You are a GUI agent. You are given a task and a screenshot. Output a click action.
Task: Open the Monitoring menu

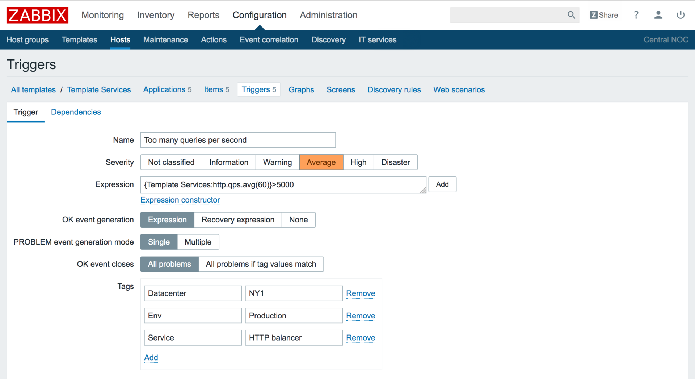coord(102,15)
